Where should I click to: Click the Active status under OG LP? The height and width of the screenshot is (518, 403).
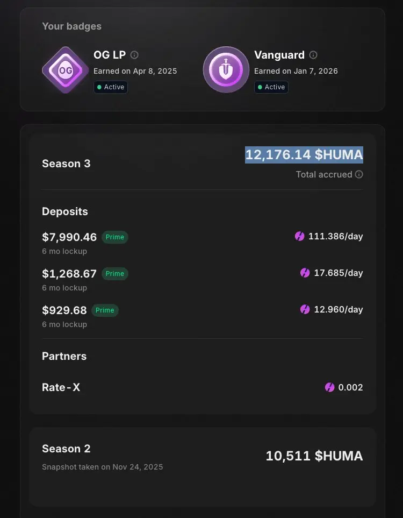tap(111, 87)
